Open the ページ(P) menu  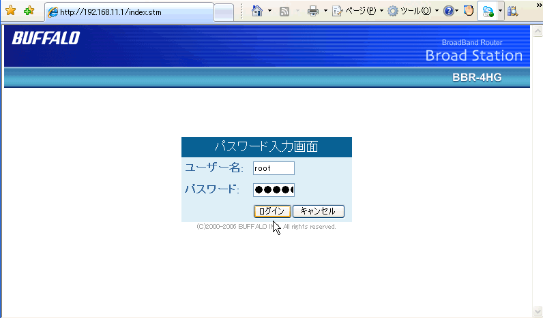[357, 11]
